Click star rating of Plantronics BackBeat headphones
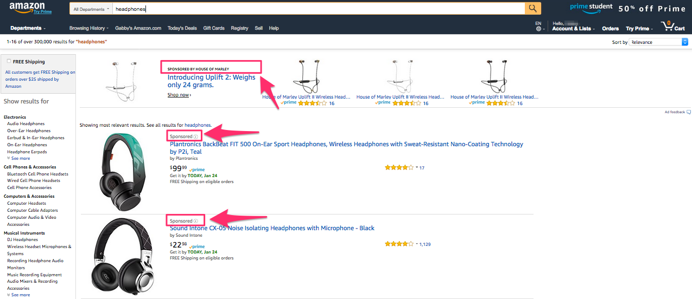The height and width of the screenshot is (299, 692). [399, 168]
